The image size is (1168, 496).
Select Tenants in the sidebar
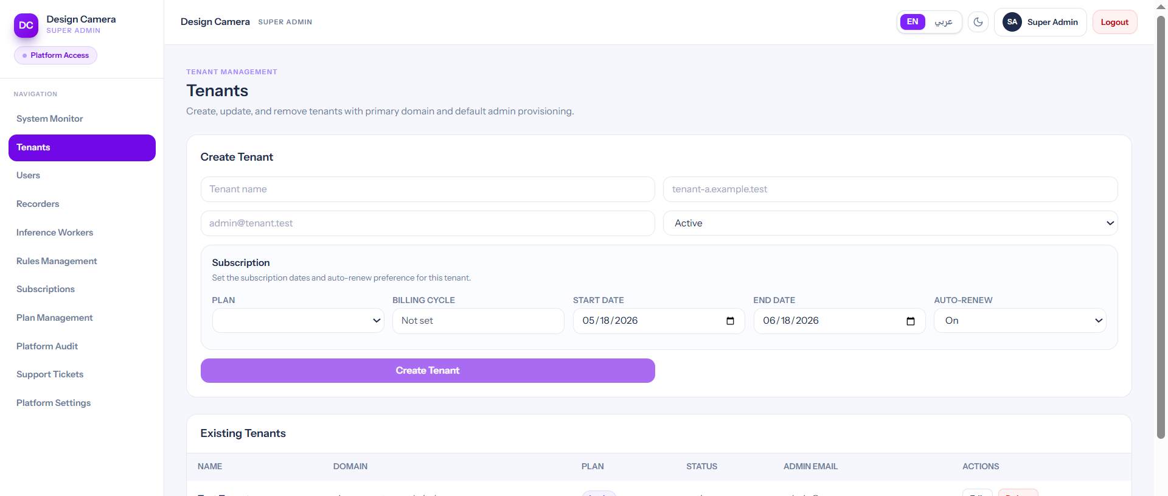pos(82,148)
